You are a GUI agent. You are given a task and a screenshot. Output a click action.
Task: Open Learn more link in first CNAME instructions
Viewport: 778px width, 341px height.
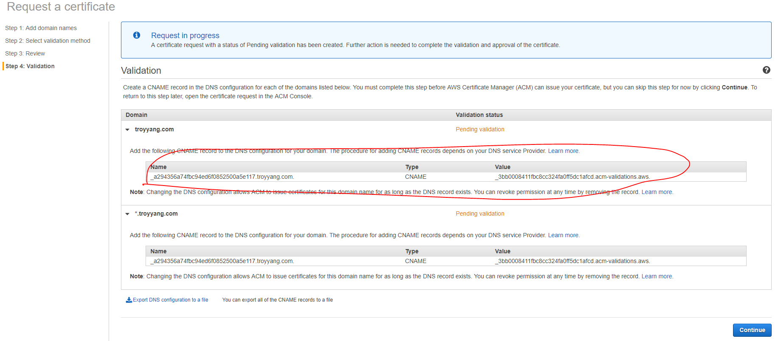(x=563, y=151)
